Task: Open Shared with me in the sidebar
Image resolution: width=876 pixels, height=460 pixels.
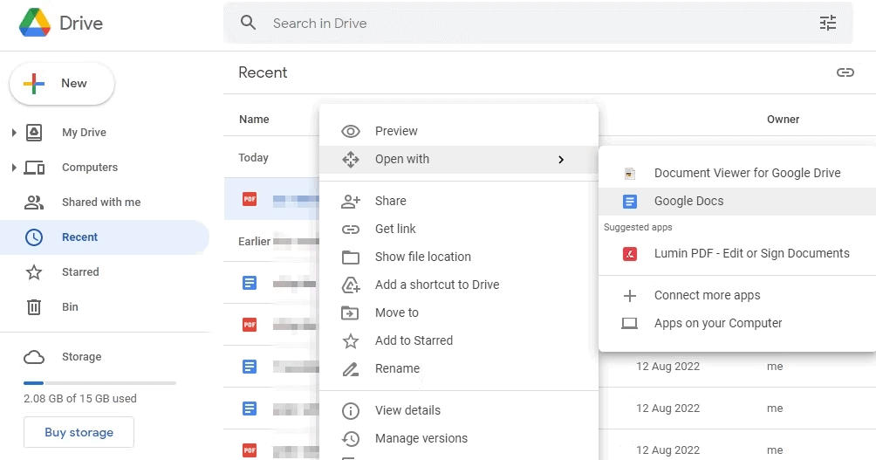Action: click(x=100, y=203)
